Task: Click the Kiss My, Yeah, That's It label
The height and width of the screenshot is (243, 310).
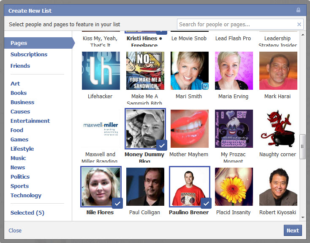Action: pyautogui.click(x=100, y=41)
